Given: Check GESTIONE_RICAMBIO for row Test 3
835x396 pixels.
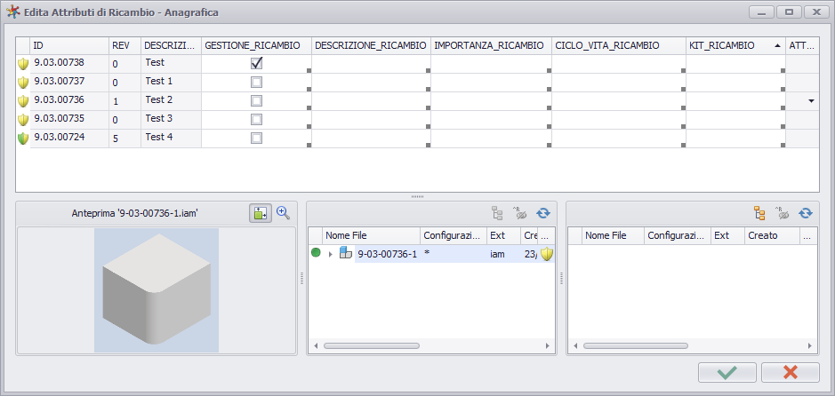Looking at the screenshot, I should (x=257, y=120).
